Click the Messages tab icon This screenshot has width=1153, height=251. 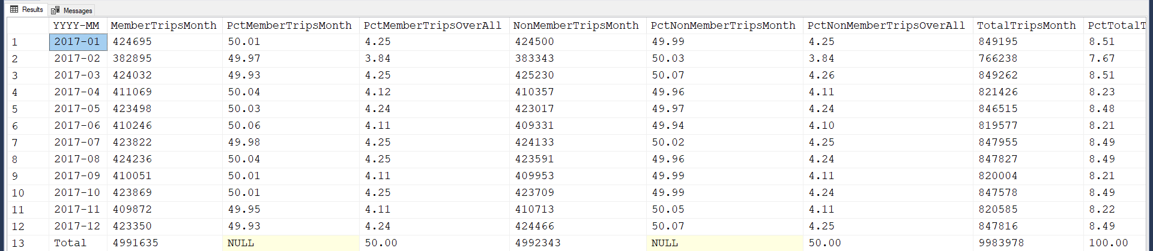pyautogui.click(x=55, y=10)
